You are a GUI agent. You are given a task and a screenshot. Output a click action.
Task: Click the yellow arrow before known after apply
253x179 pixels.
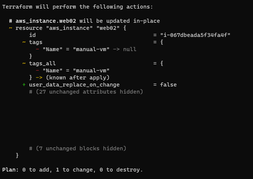(x=39, y=78)
